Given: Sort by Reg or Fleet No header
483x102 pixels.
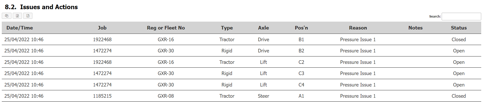Looking at the screenshot, I should pyautogui.click(x=166, y=28).
